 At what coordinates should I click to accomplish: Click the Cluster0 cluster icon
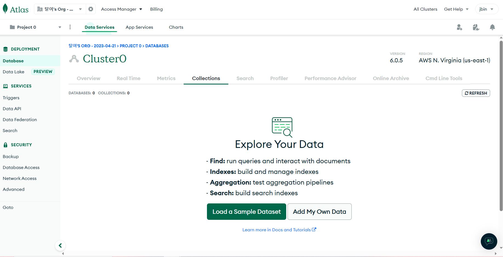click(74, 59)
